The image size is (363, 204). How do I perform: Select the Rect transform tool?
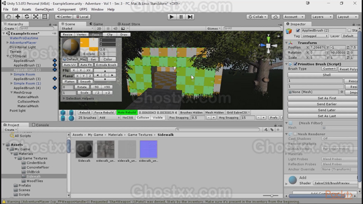(x=45, y=16)
